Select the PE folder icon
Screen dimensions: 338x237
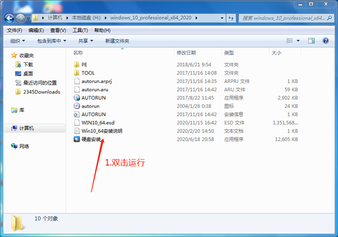(x=77, y=65)
